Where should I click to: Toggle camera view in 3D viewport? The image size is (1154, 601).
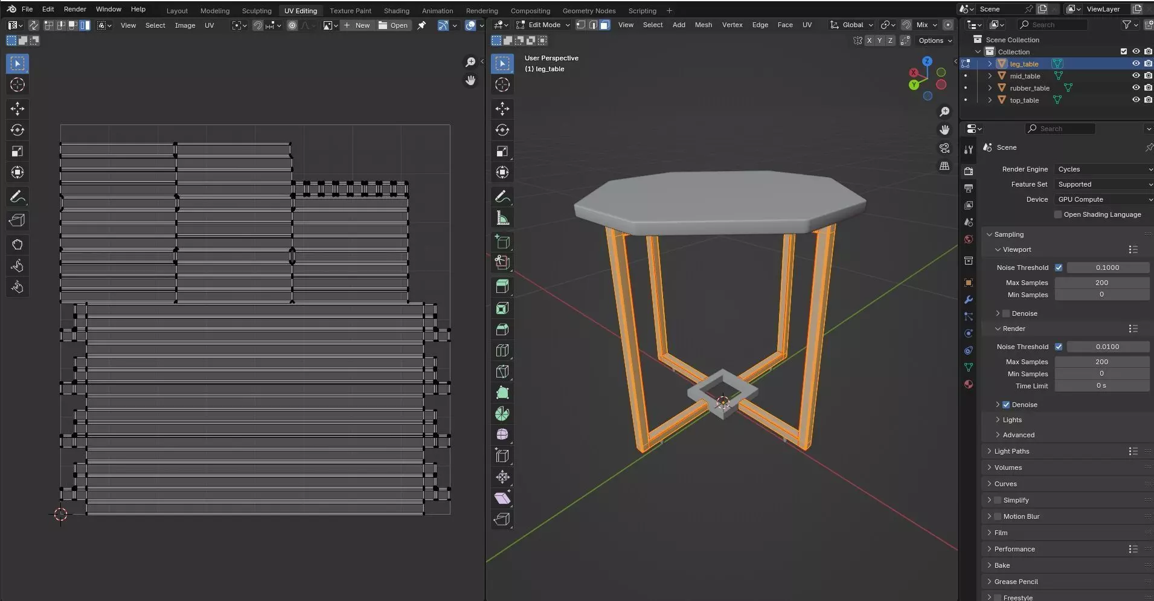click(944, 148)
